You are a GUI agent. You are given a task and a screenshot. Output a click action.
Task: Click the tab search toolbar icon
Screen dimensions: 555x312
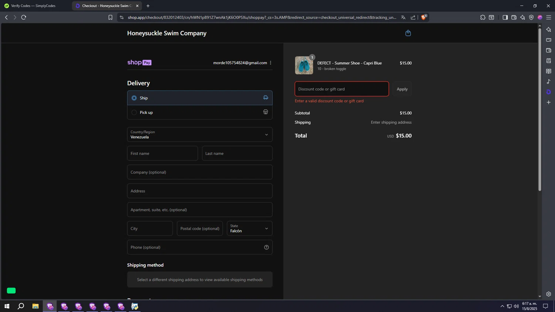[x=491, y=17]
